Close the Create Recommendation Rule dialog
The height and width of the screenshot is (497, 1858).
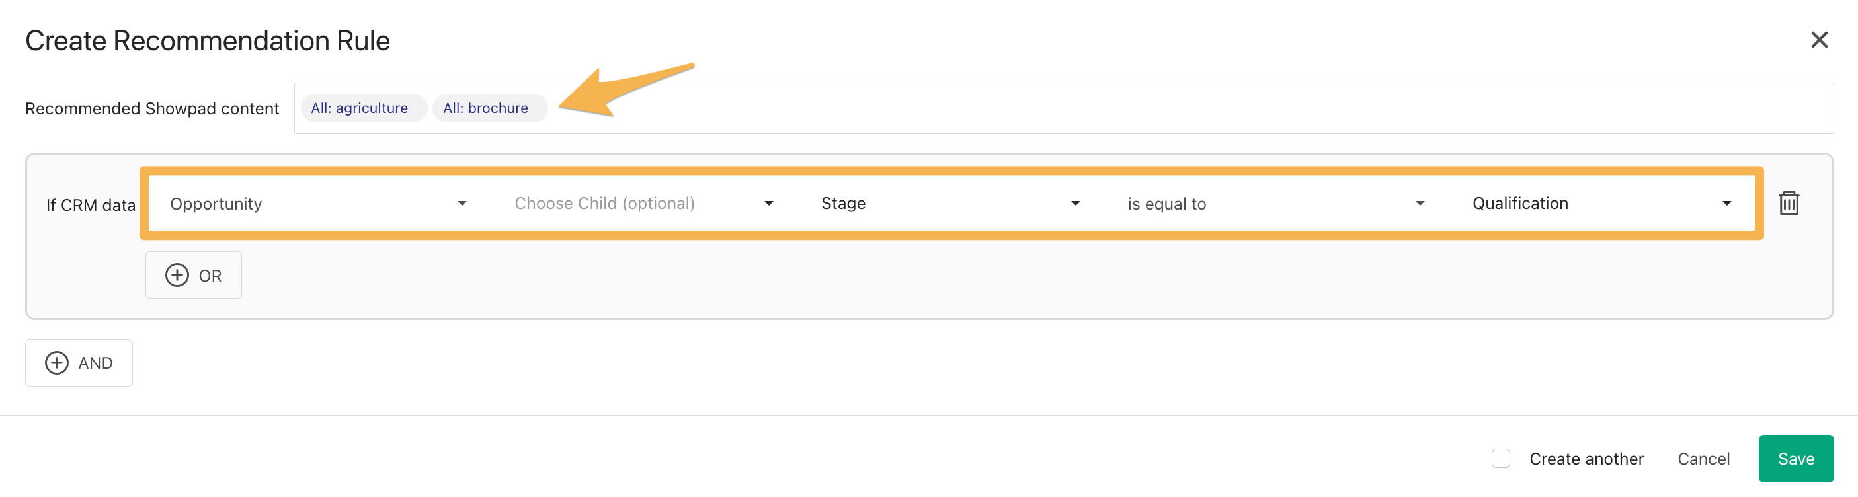pos(1818,40)
